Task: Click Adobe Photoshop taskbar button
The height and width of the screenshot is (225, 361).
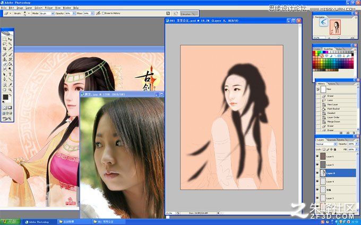Action: (x=39, y=222)
